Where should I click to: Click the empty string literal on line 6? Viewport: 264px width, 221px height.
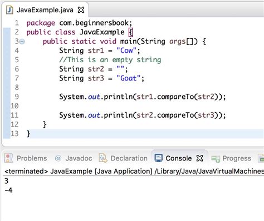(x=120, y=68)
